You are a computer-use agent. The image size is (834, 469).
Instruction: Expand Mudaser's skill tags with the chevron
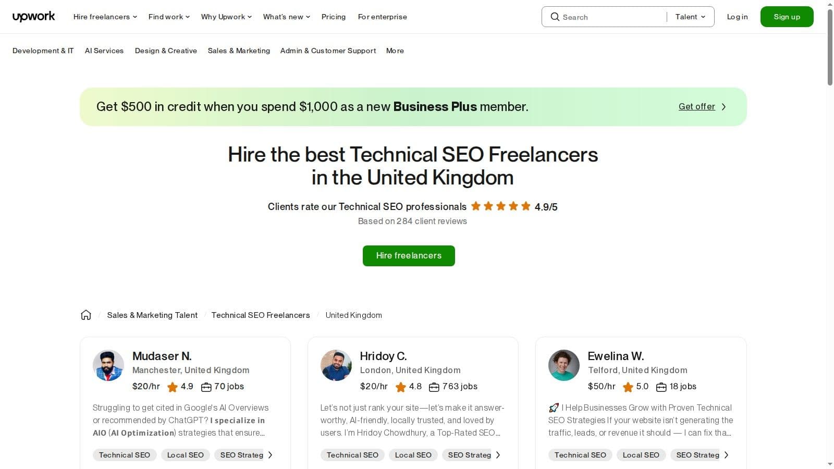coord(271,454)
